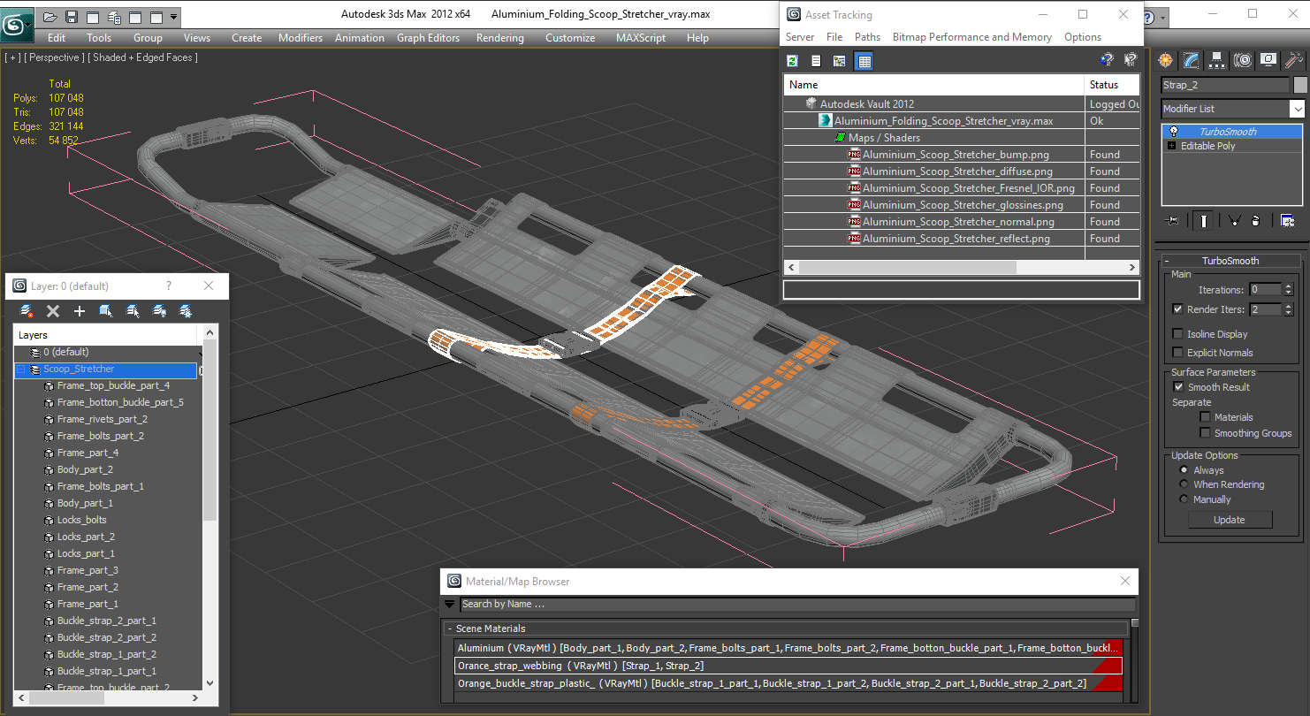This screenshot has height=716, width=1310.
Task: Open Bitmap Performance and Memory menu
Action: [x=971, y=37]
